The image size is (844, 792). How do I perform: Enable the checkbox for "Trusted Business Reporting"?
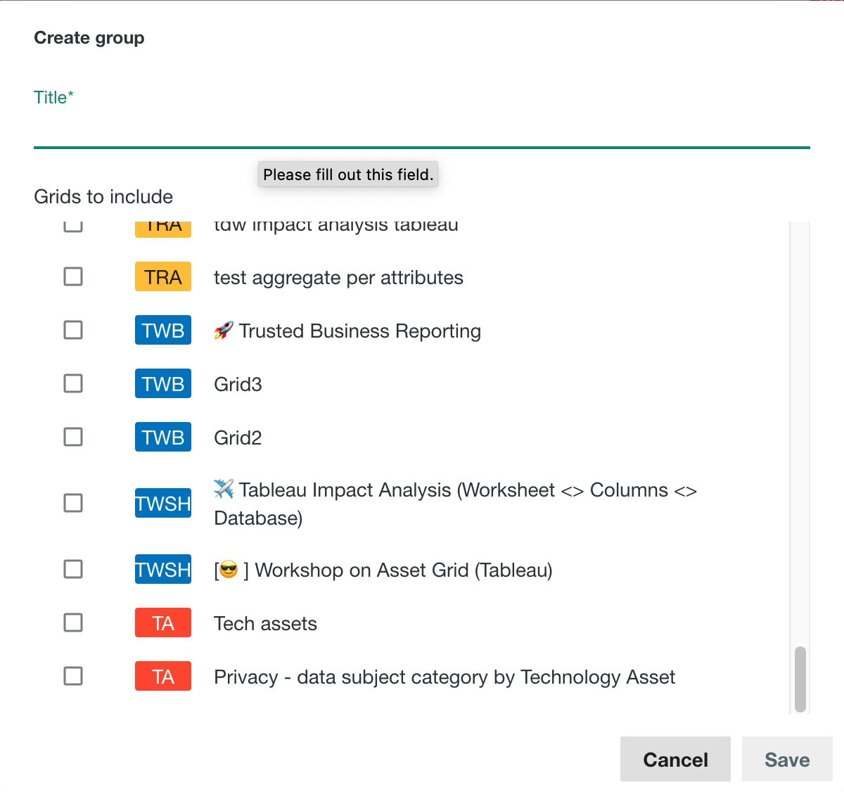72,330
